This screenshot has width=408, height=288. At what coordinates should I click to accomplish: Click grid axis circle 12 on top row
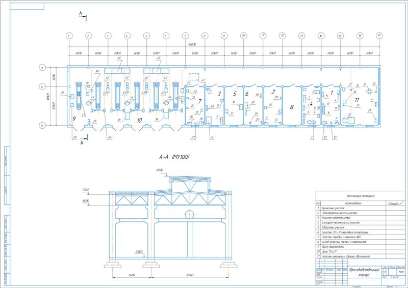coord(283,36)
